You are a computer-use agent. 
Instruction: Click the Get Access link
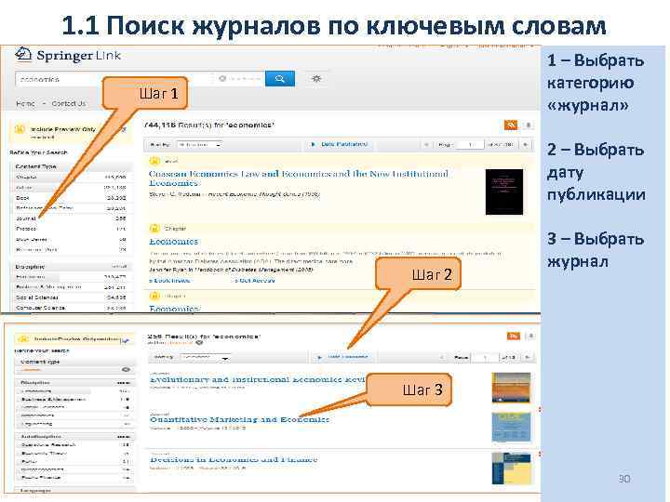[255, 281]
